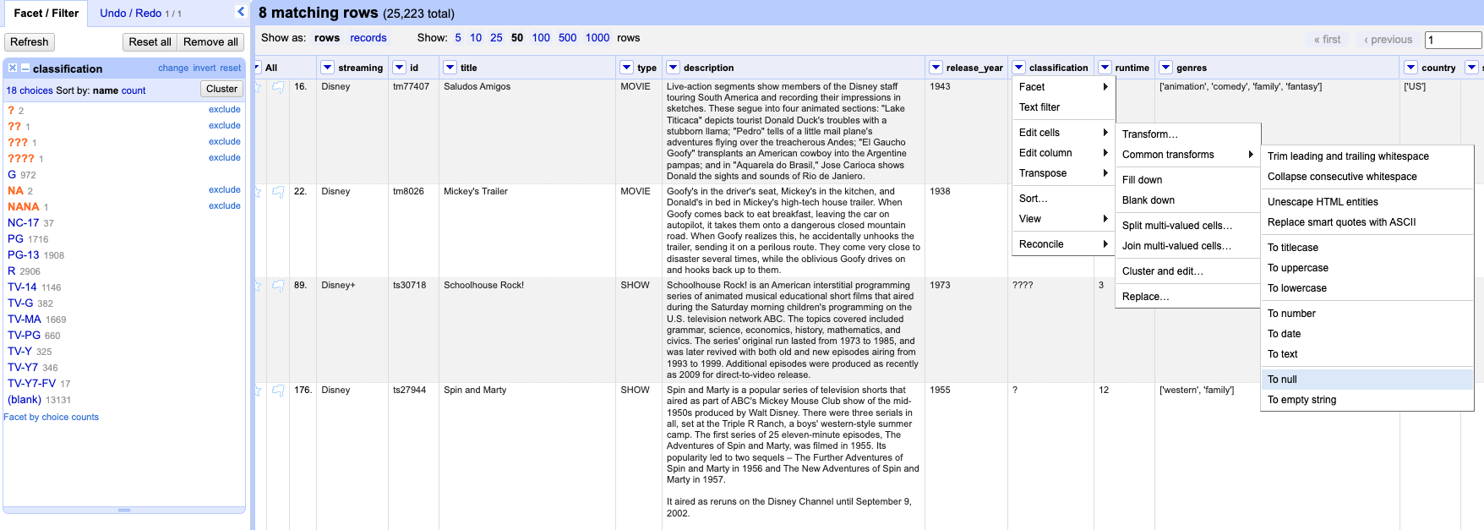The width and height of the screenshot is (1484, 530).
Task: Click the facet 'reset' link
Action: click(231, 68)
